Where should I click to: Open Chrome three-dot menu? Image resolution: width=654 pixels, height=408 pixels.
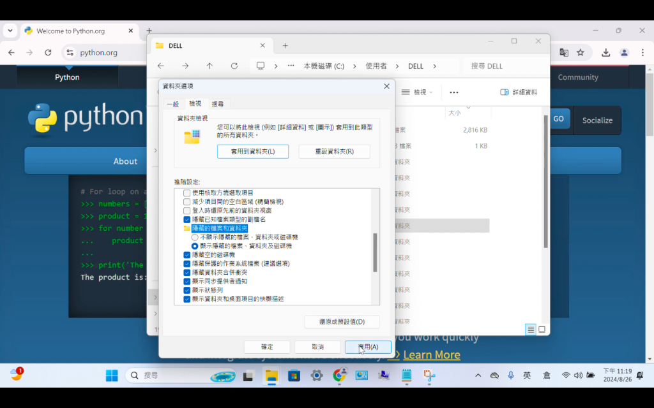tap(643, 52)
